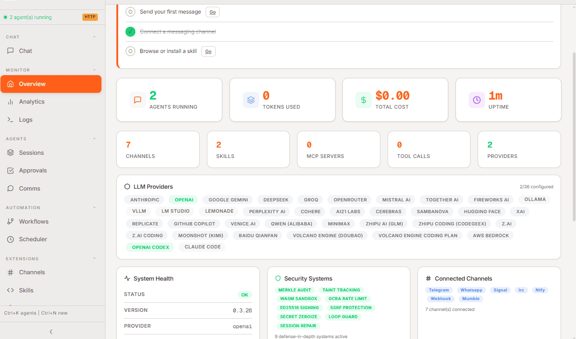Screen dimensions: 576x339
Task: Click the Workflows branch icon
Action: click(x=10, y=221)
